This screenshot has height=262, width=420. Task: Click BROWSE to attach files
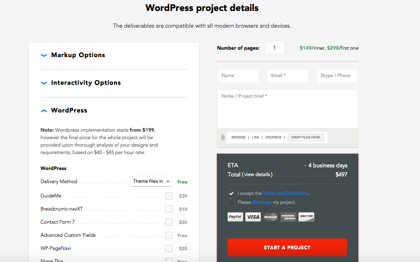pos(239,137)
